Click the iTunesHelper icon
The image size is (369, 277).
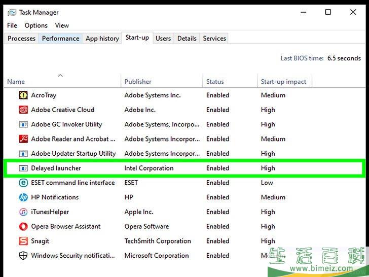[23, 212]
